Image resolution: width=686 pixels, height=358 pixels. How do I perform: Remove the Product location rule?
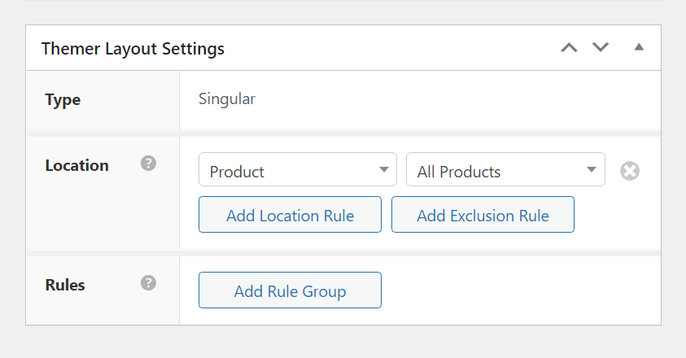629,171
